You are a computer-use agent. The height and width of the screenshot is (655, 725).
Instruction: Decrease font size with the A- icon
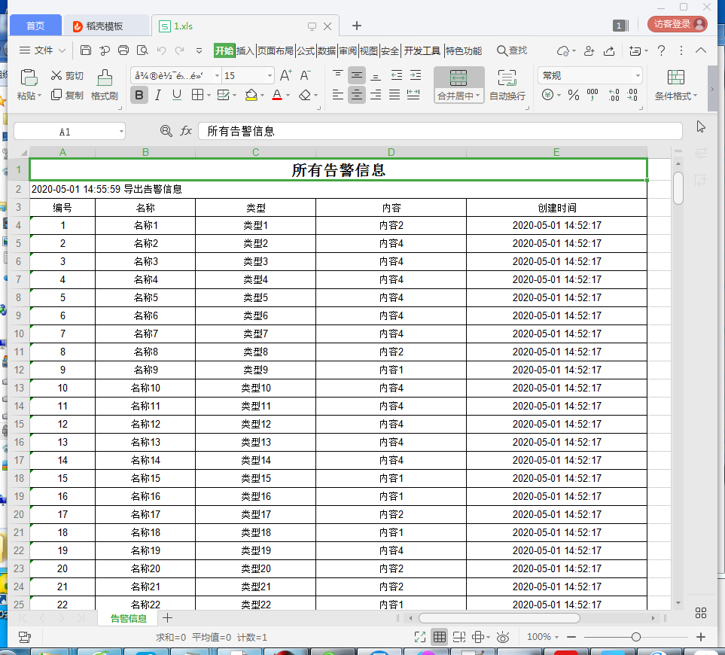click(305, 75)
